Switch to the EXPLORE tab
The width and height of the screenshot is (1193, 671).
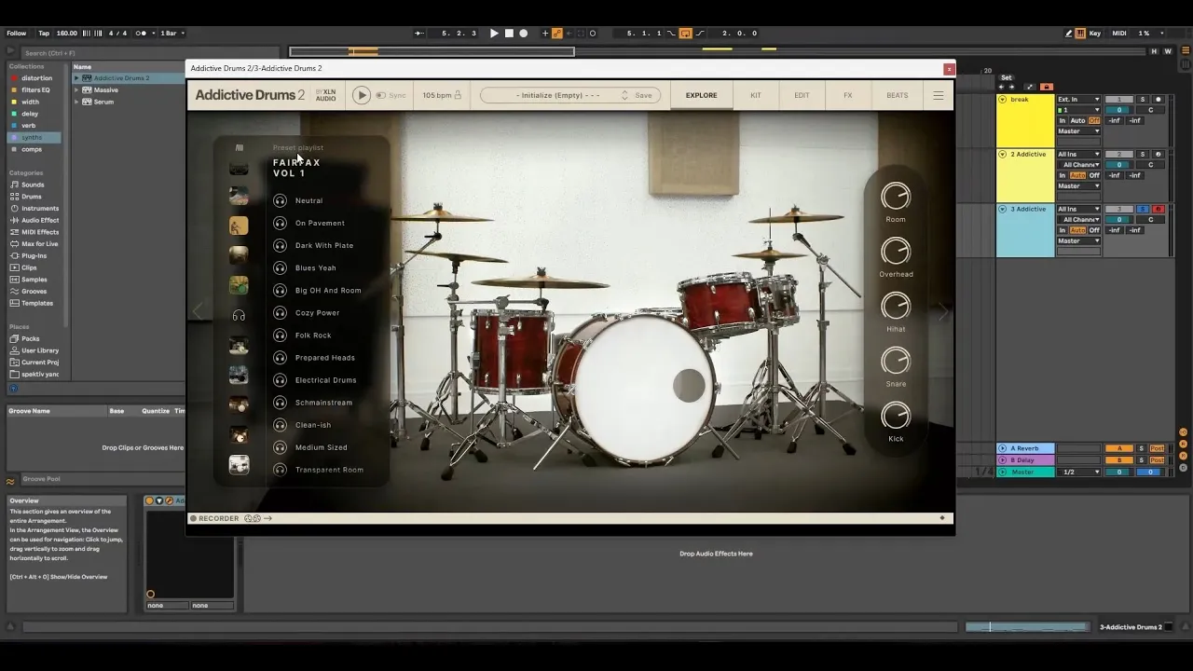click(x=702, y=95)
